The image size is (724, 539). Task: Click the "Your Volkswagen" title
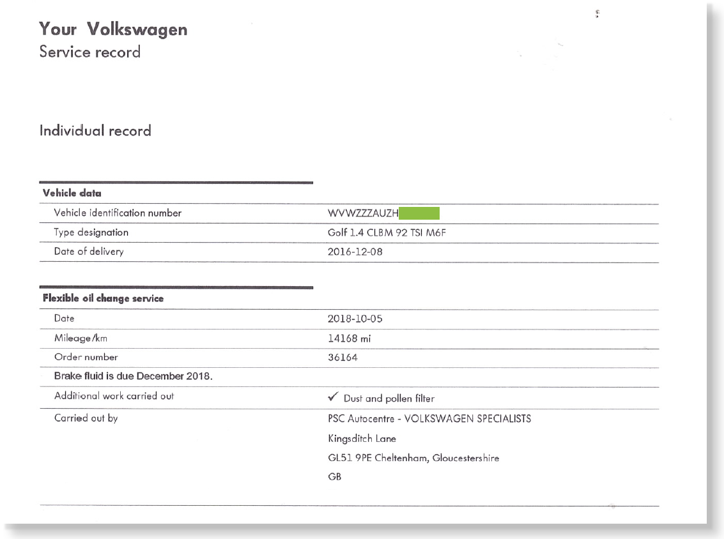(113, 29)
